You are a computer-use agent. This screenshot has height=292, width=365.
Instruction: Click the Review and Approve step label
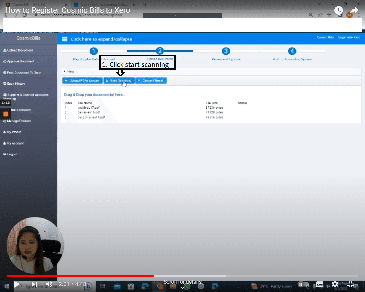(226, 59)
